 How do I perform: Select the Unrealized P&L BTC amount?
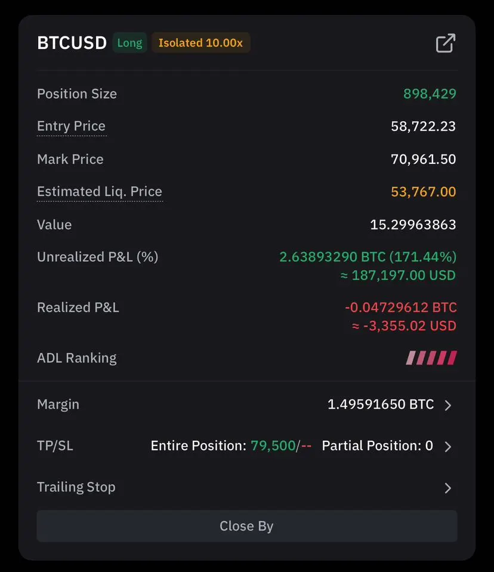click(332, 257)
